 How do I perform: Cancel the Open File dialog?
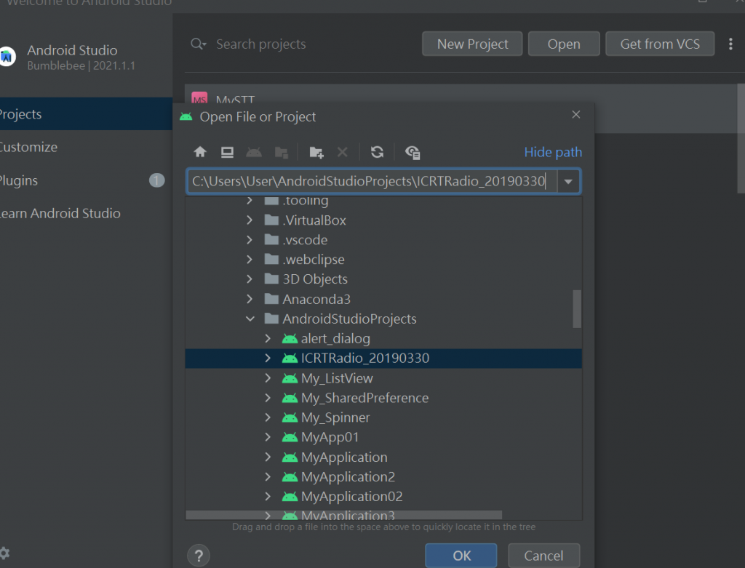(x=544, y=556)
